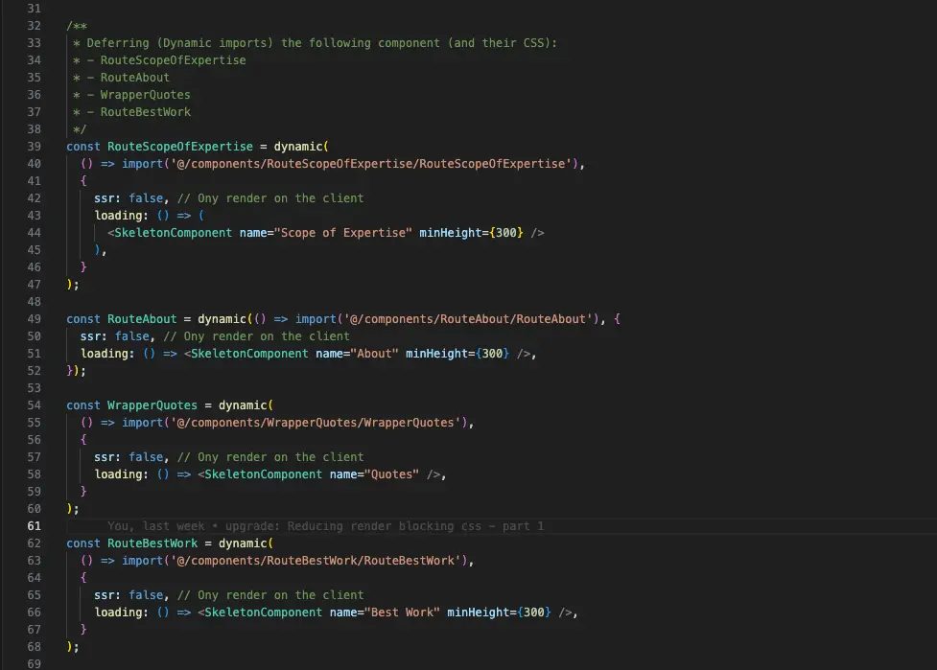Click the import path '@/components/RouteBestWork/RouteBestWork'
Image resolution: width=937 pixels, height=670 pixels.
(x=316, y=561)
